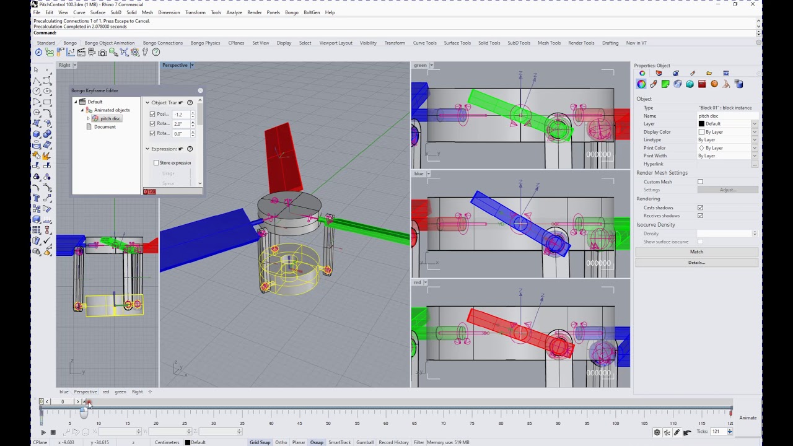Toggle the Store expression checkbox
Image resolution: width=793 pixels, height=446 pixels.
(x=156, y=163)
